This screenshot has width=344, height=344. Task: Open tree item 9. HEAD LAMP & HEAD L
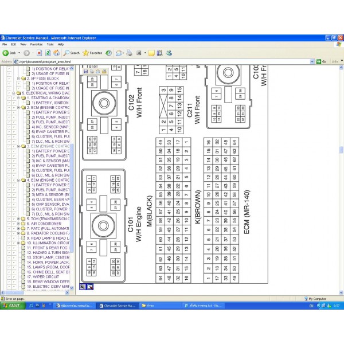click(x=48, y=238)
